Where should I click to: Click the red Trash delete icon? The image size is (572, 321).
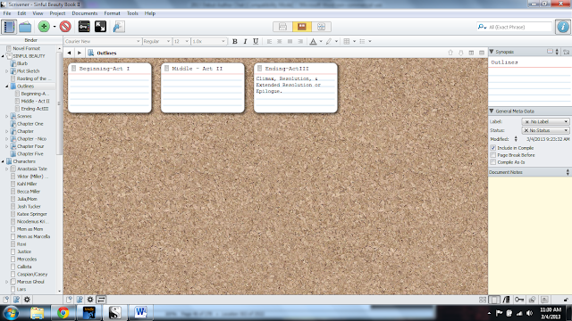point(65,27)
